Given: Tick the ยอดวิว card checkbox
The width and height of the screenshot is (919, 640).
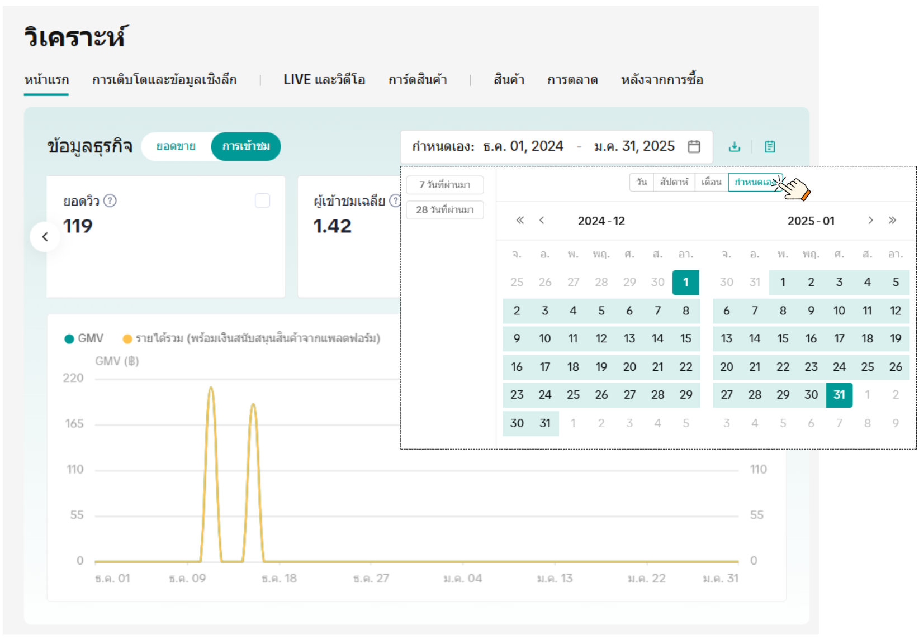Looking at the screenshot, I should 262,200.
